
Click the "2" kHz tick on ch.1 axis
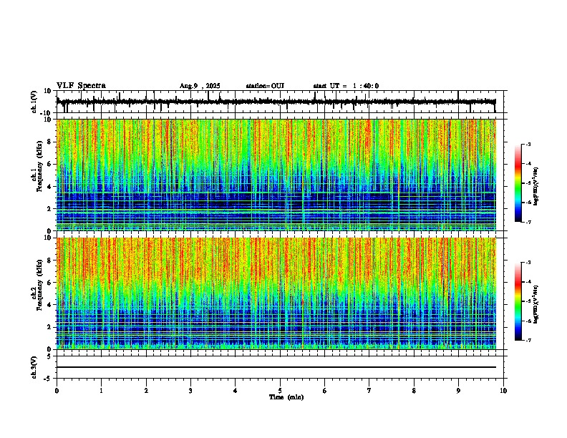pyautogui.click(x=50, y=209)
